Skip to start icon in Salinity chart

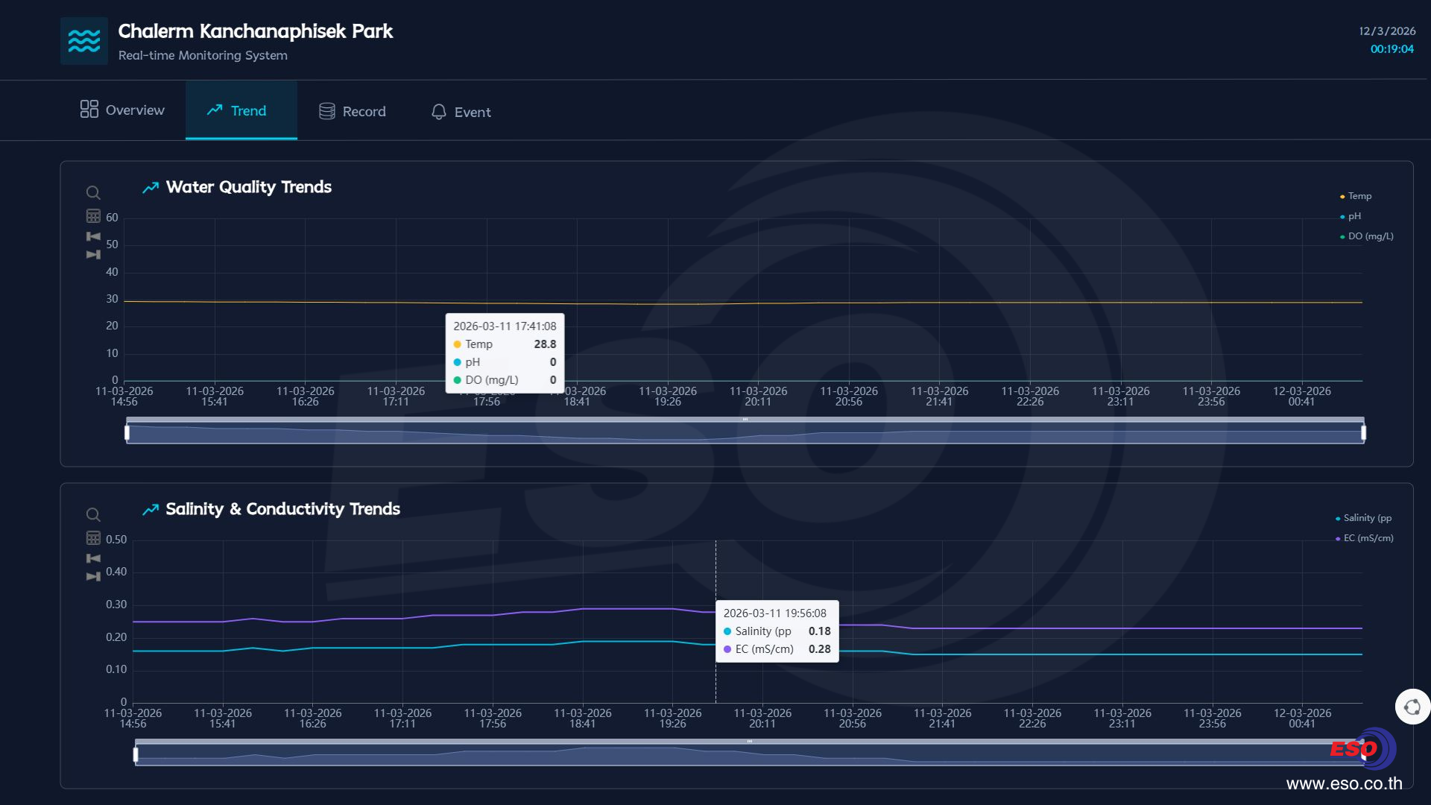(x=93, y=558)
